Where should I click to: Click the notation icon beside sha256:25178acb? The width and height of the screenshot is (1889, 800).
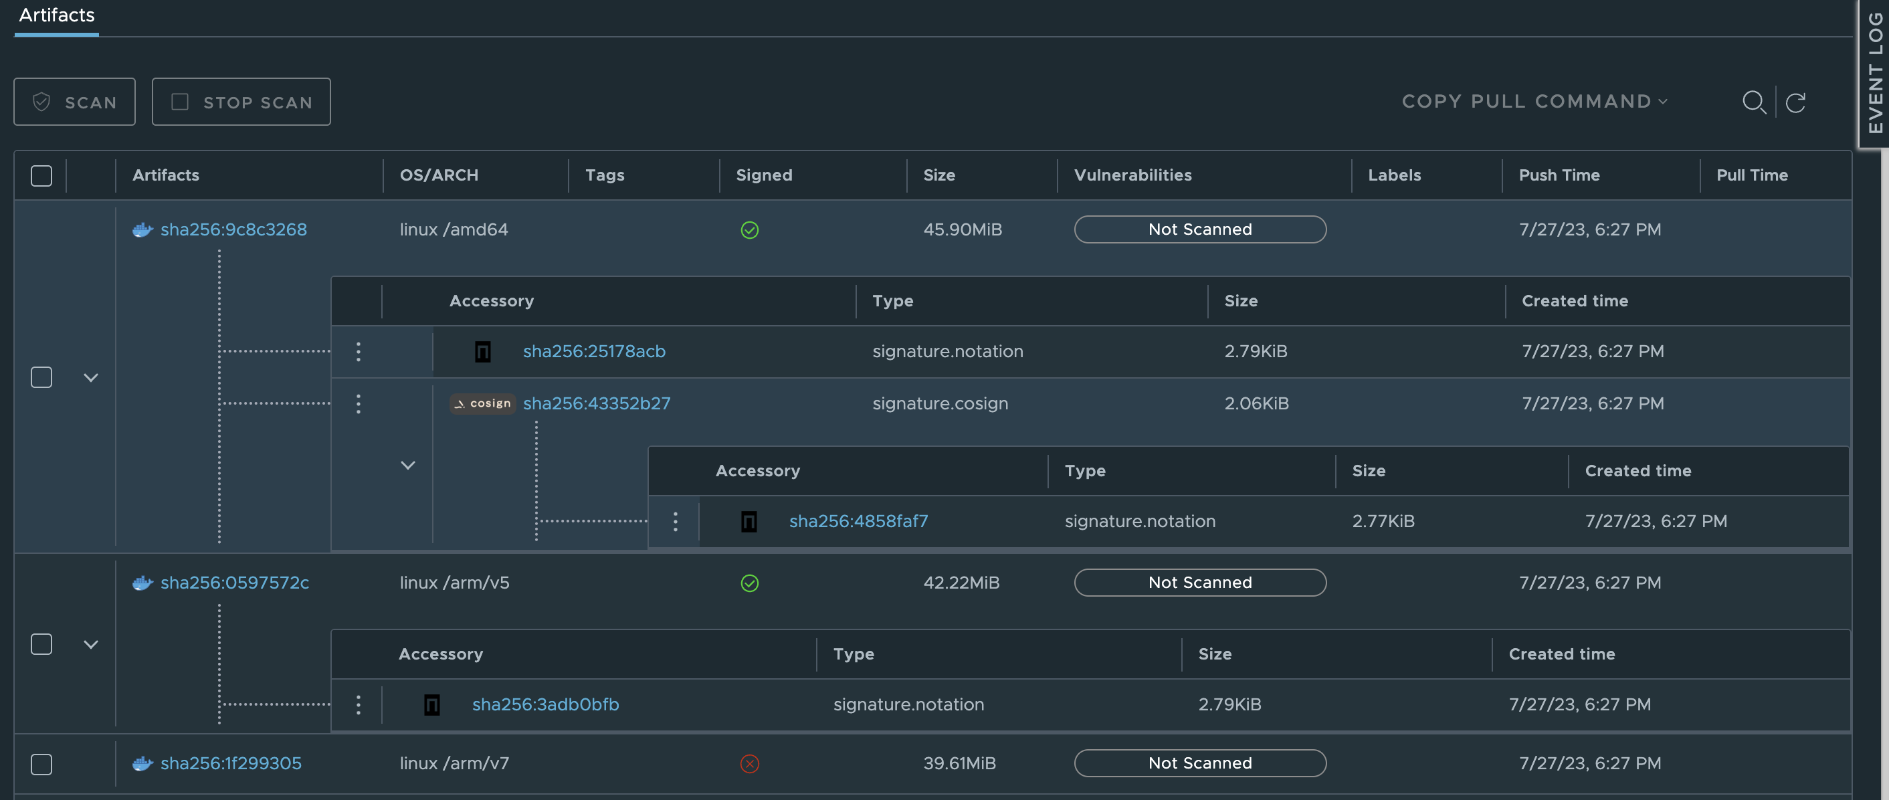coord(483,351)
